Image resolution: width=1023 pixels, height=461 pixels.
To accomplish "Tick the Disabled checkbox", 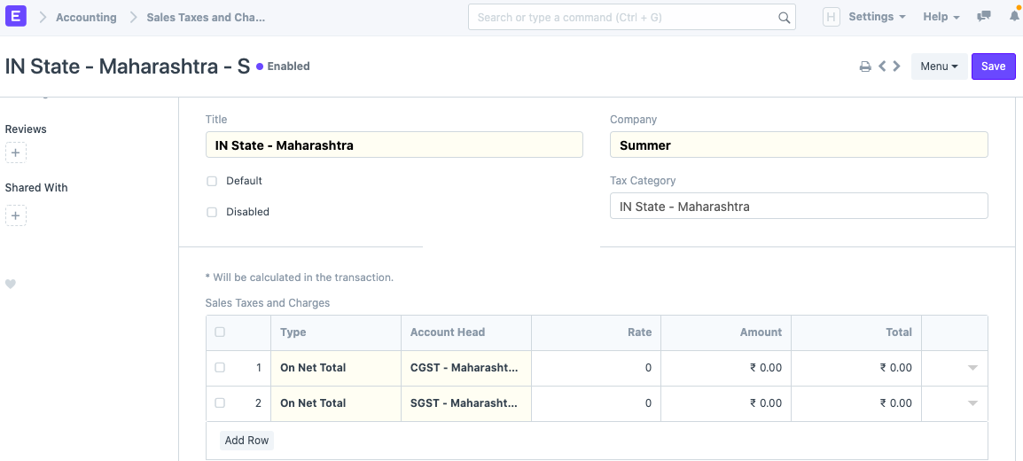I will tap(212, 212).
